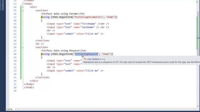Click the "Home" string on line 17

click(110, 17)
